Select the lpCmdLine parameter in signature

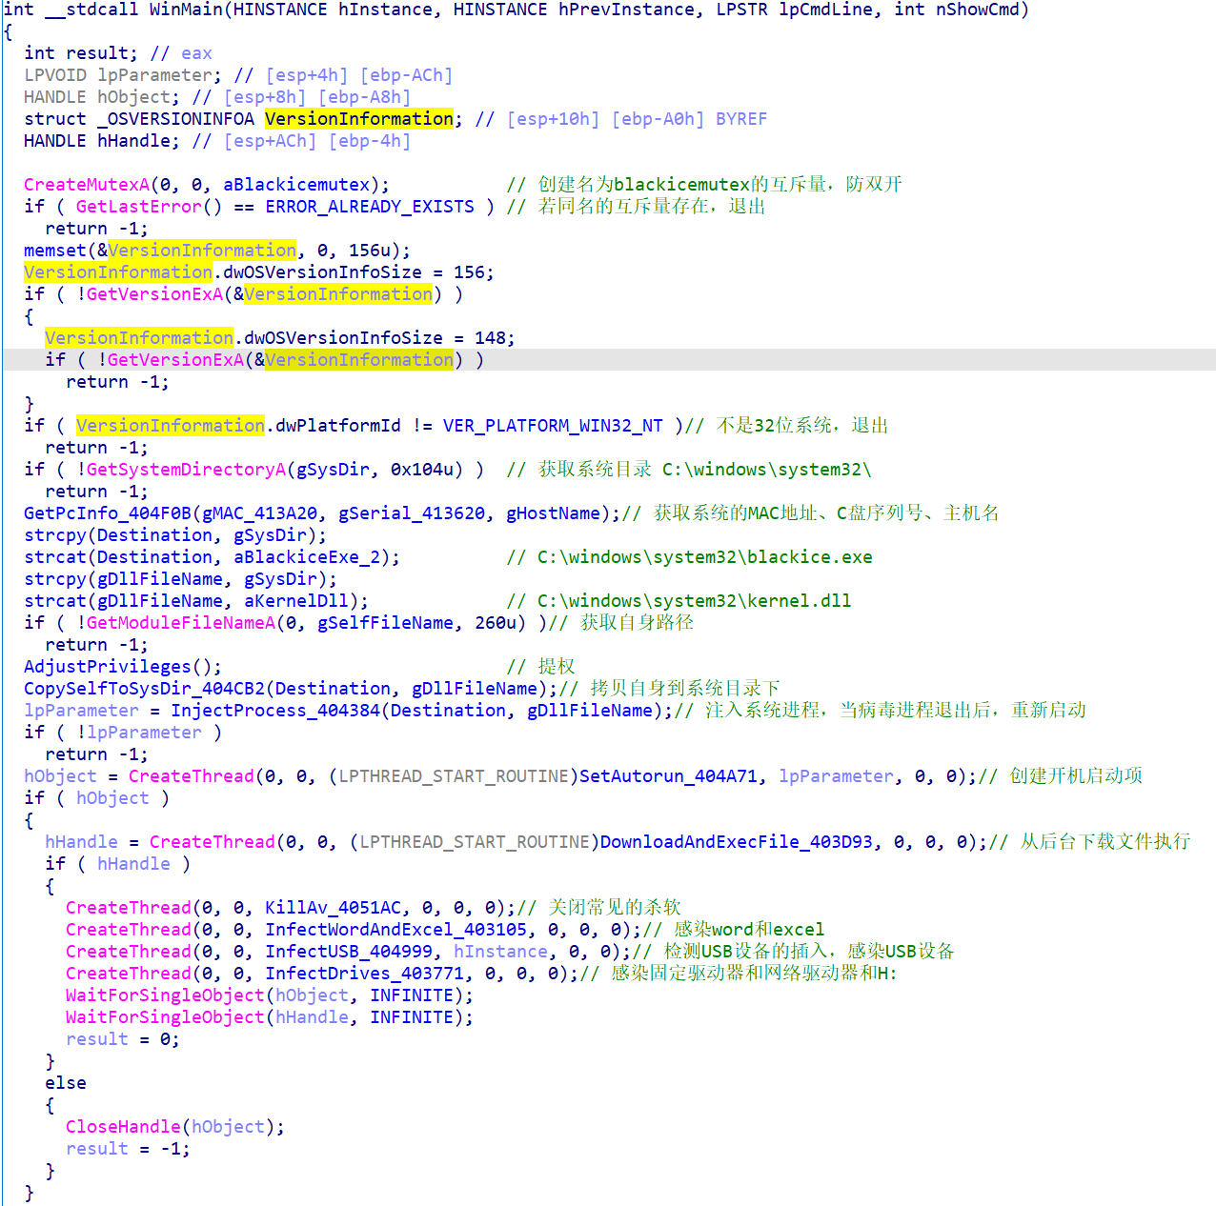click(826, 10)
